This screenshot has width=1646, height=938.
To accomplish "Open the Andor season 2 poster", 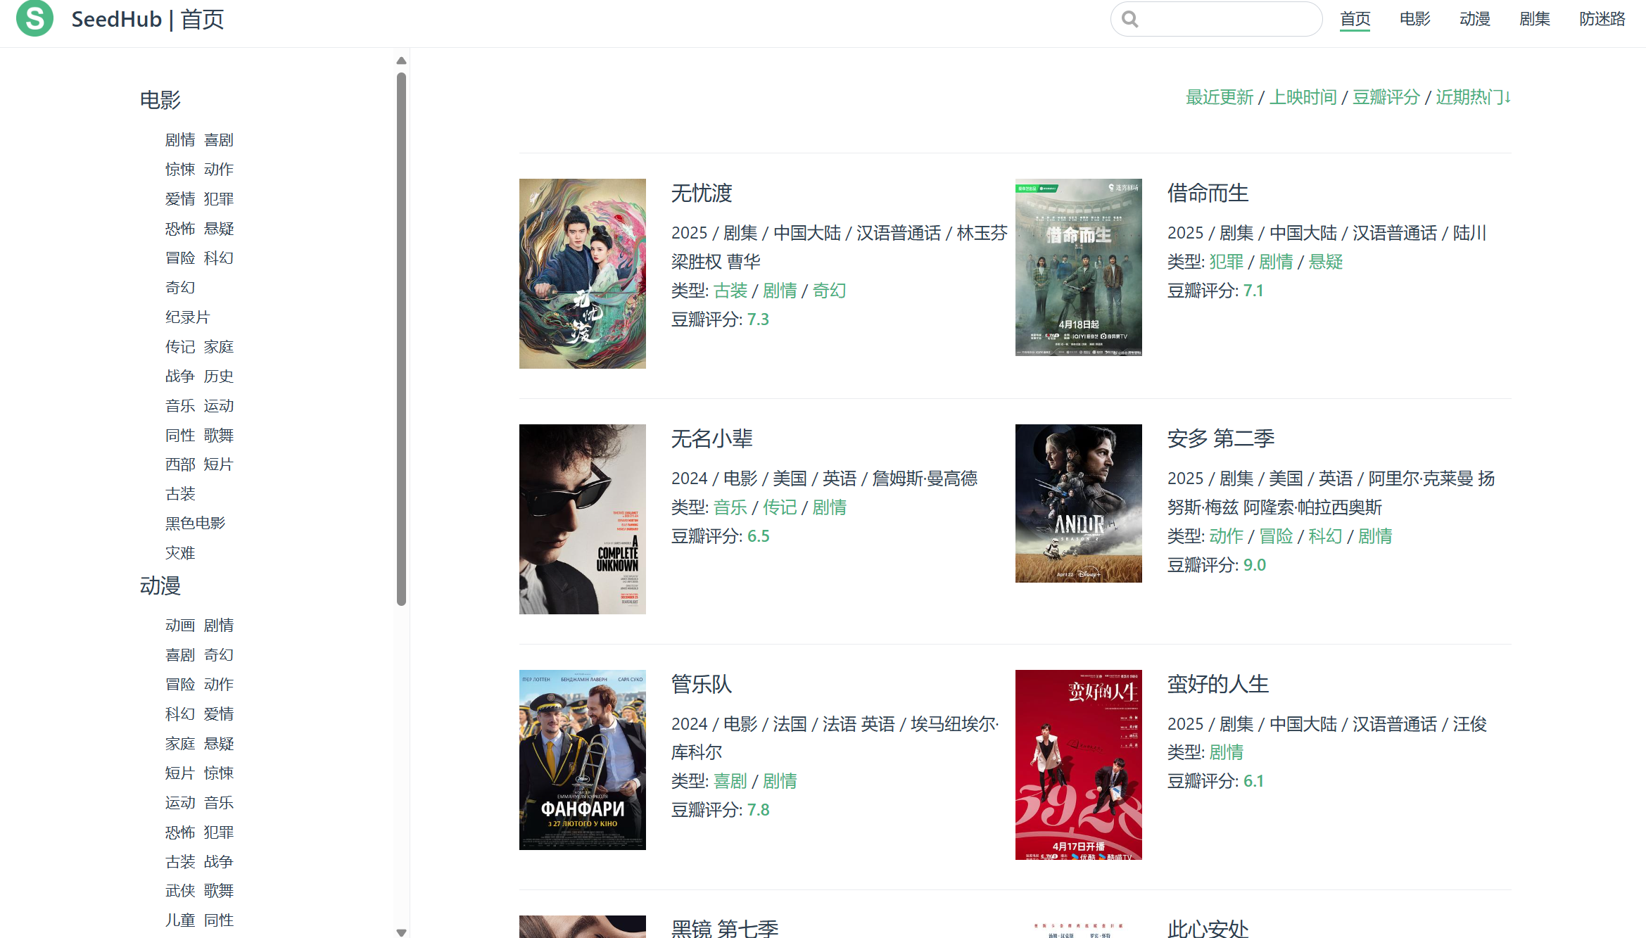I will [x=1078, y=503].
